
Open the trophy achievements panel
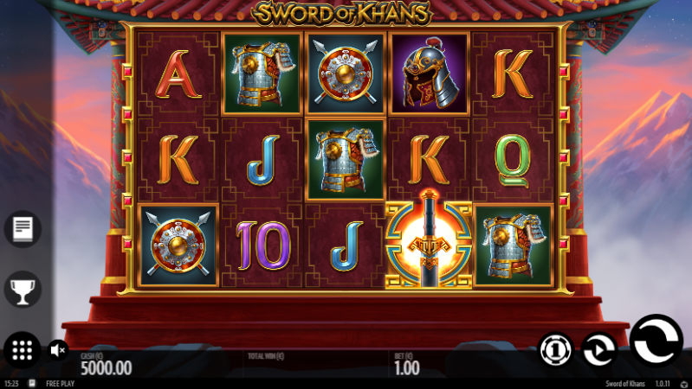(x=23, y=290)
